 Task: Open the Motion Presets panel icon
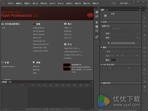pos(97,37)
